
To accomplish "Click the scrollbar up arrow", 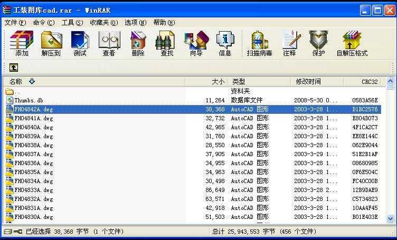I will (x=390, y=81).
